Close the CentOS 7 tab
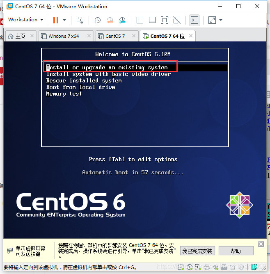 pyautogui.click(x=134, y=36)
